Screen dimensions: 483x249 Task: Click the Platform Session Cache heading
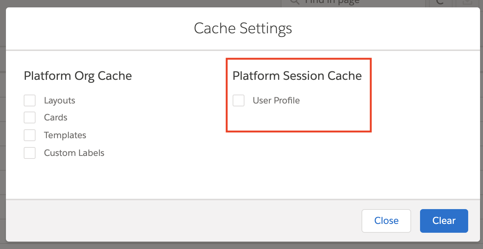point(297,76)
